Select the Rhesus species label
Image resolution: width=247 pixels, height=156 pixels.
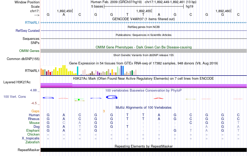coord(34,119)
